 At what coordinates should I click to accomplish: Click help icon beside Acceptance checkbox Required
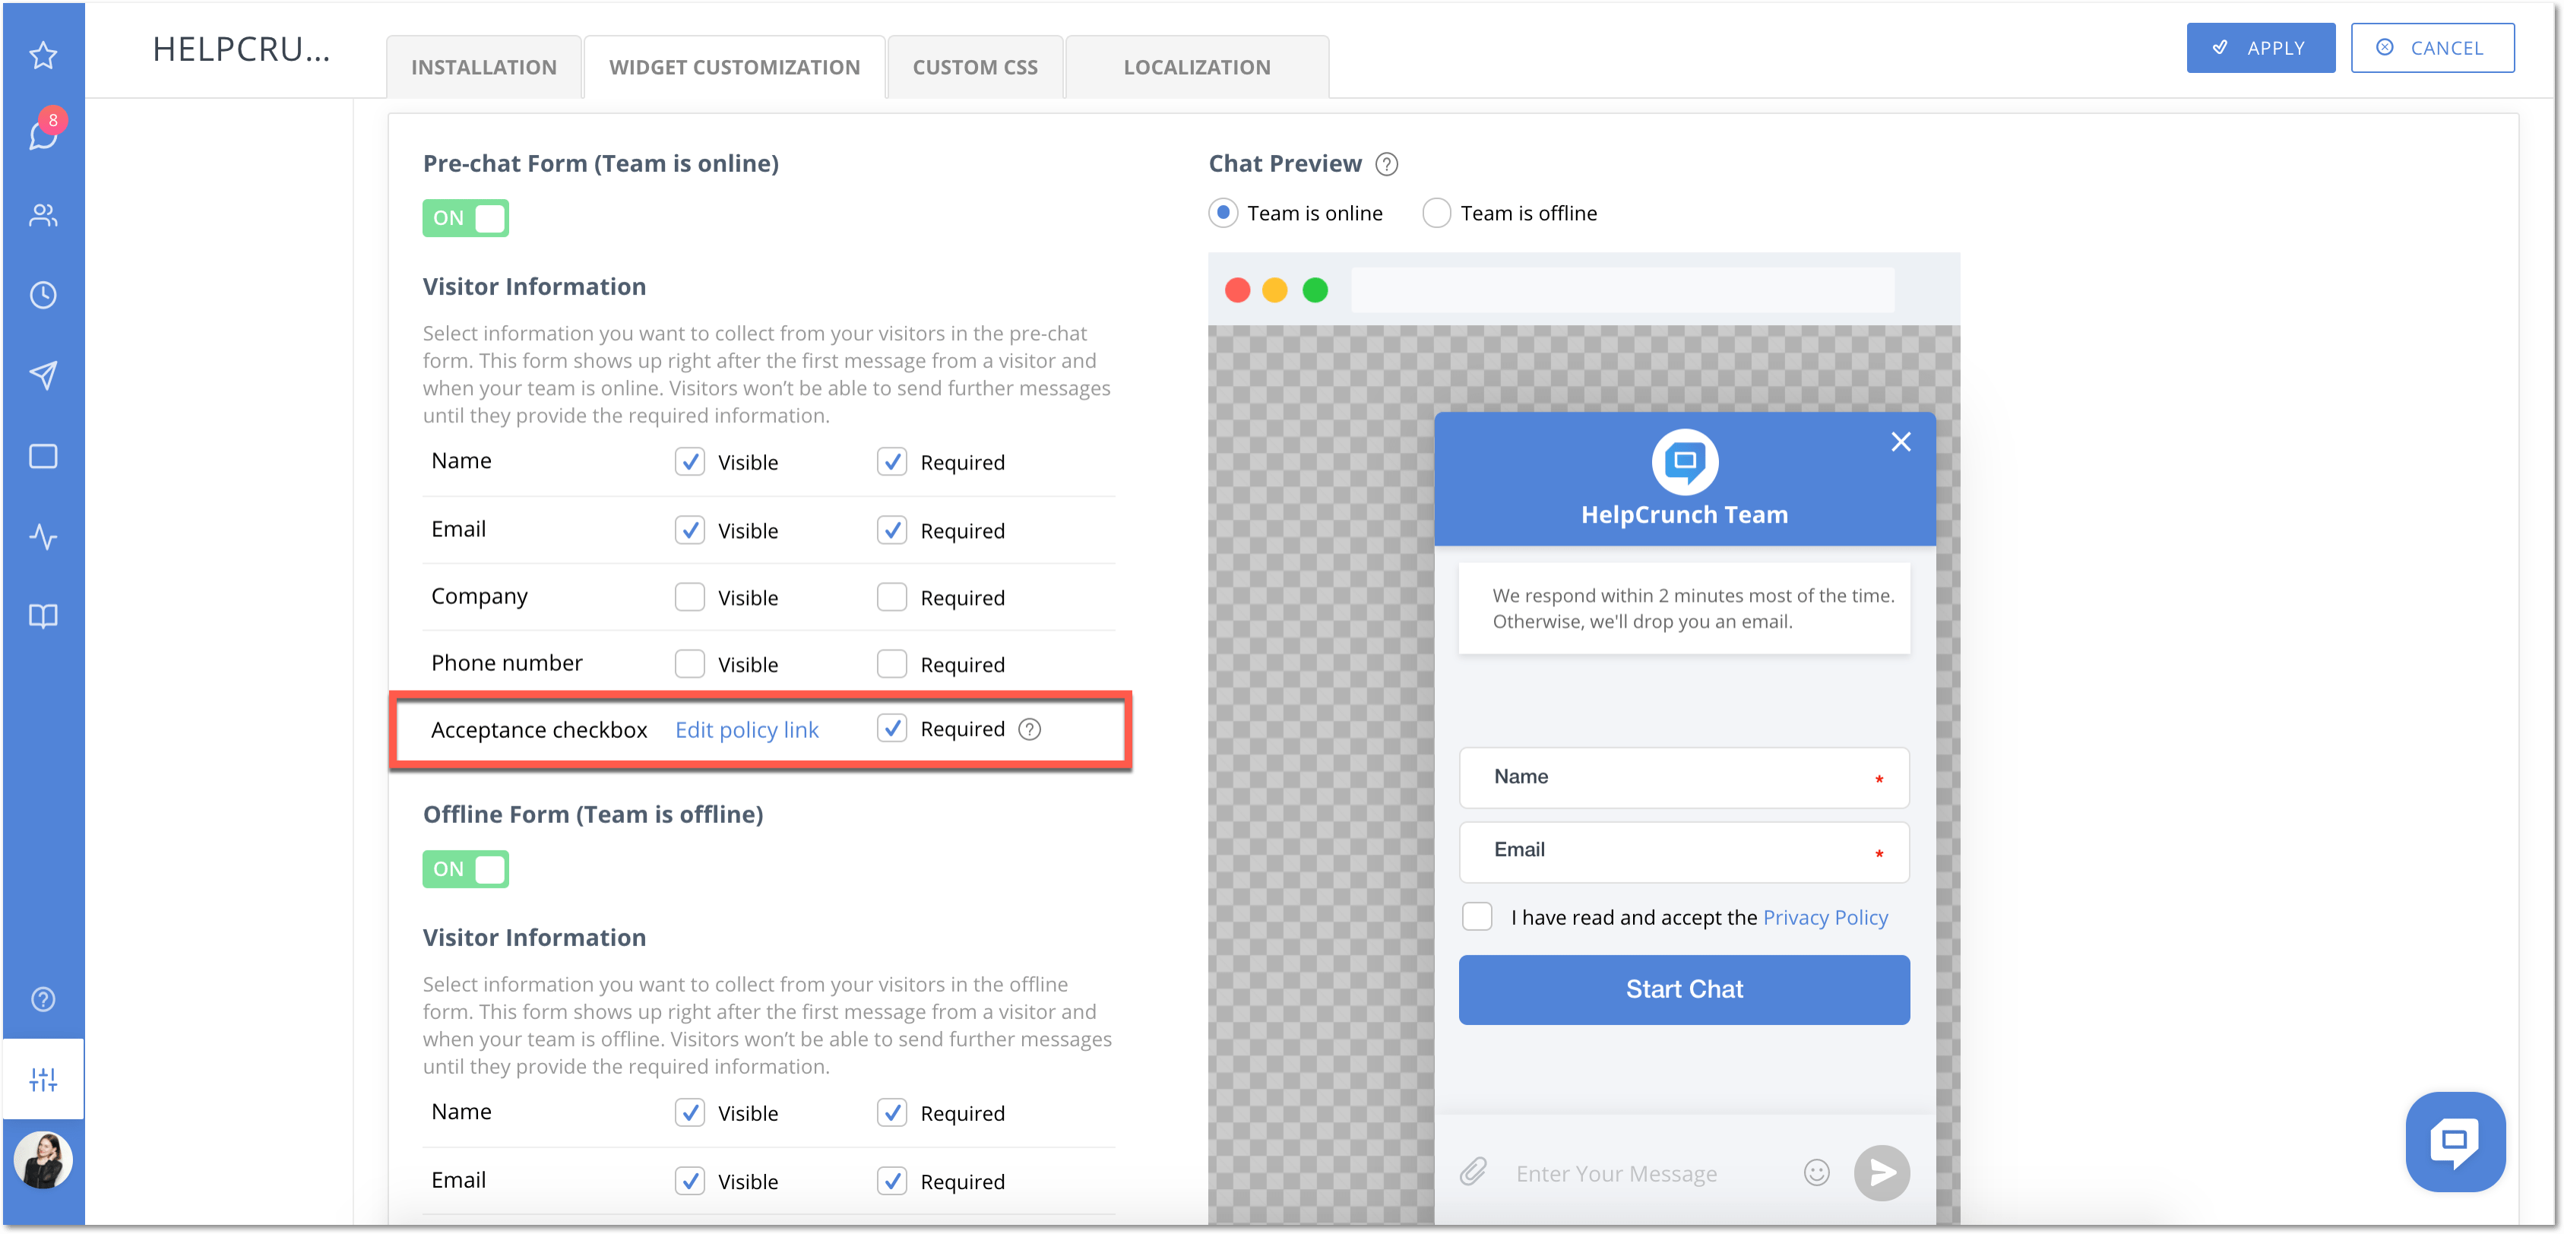click(1030, 729)
